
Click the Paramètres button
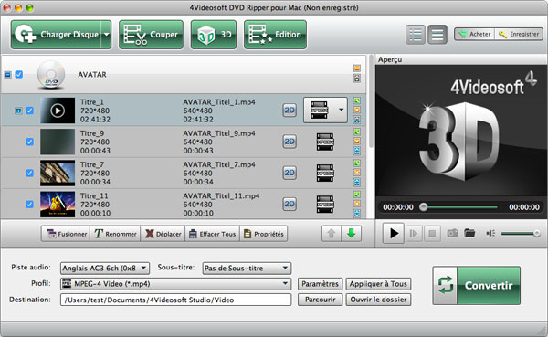pyautogui.click(x=321, y=284)
